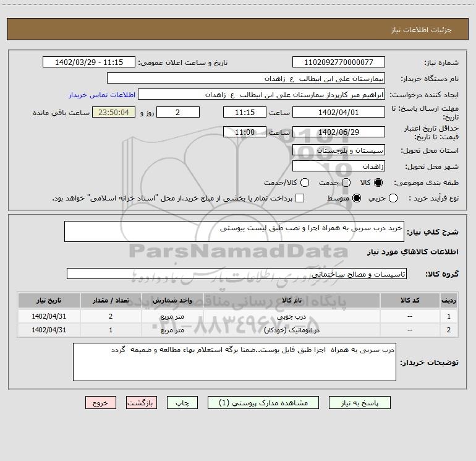
Task: Click the 1402/06/29 price validity date field
Action: pos(339,132)
